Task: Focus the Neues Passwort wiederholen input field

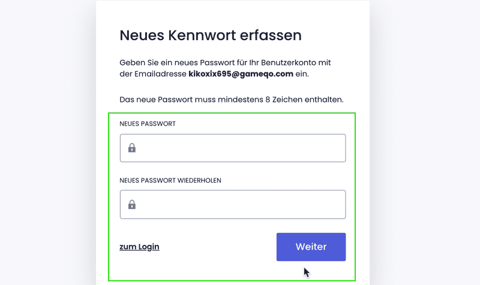Action: coord(233,204)
